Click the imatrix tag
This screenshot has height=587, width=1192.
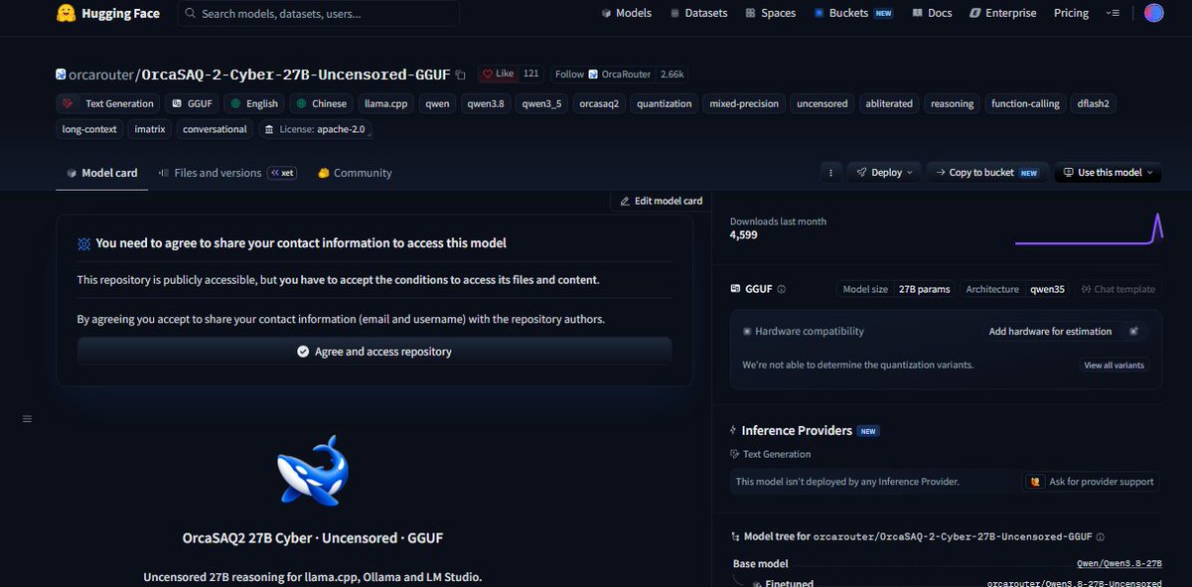150,129
